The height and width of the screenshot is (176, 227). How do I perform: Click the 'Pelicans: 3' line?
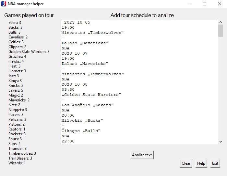click(18, 119)
